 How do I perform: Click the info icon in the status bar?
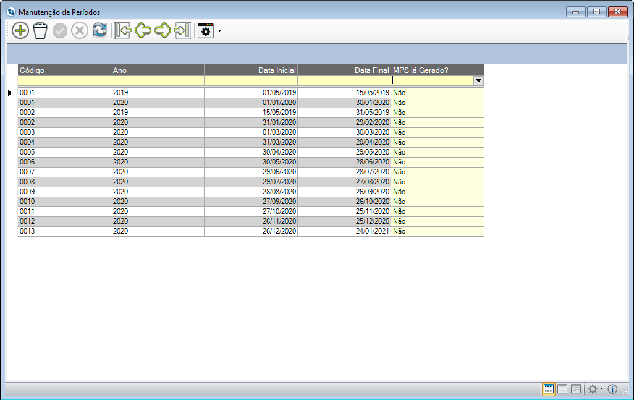[x=612, y=389]
